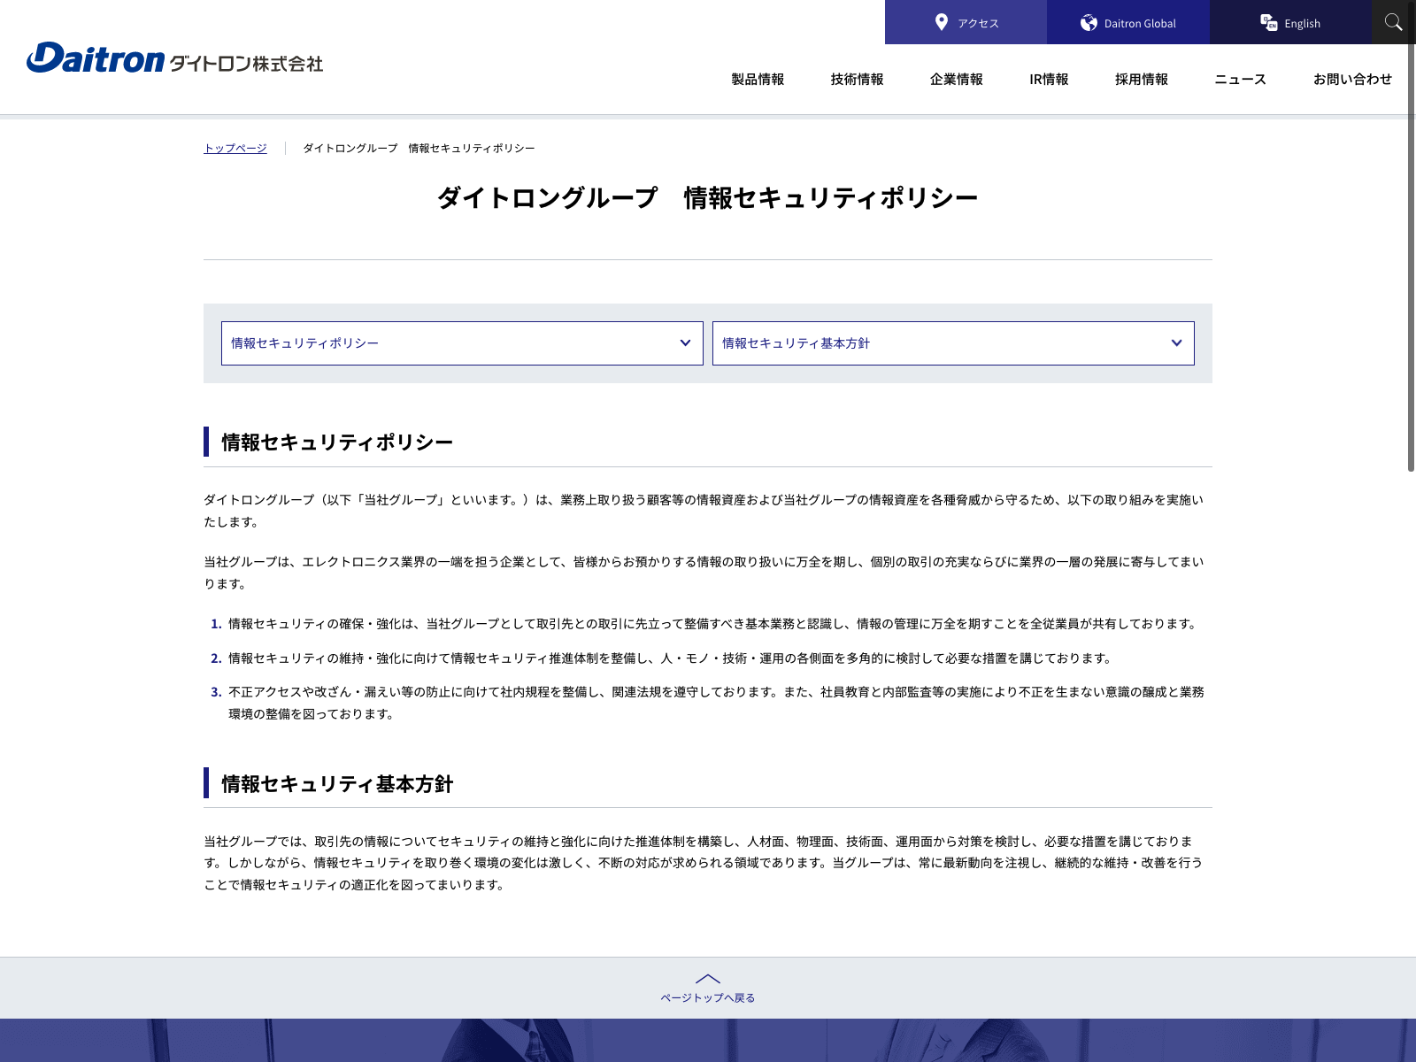Click ページトップへ戻る text link
This screenshot has width=1416, height=1062.
(x=708, y=998)
